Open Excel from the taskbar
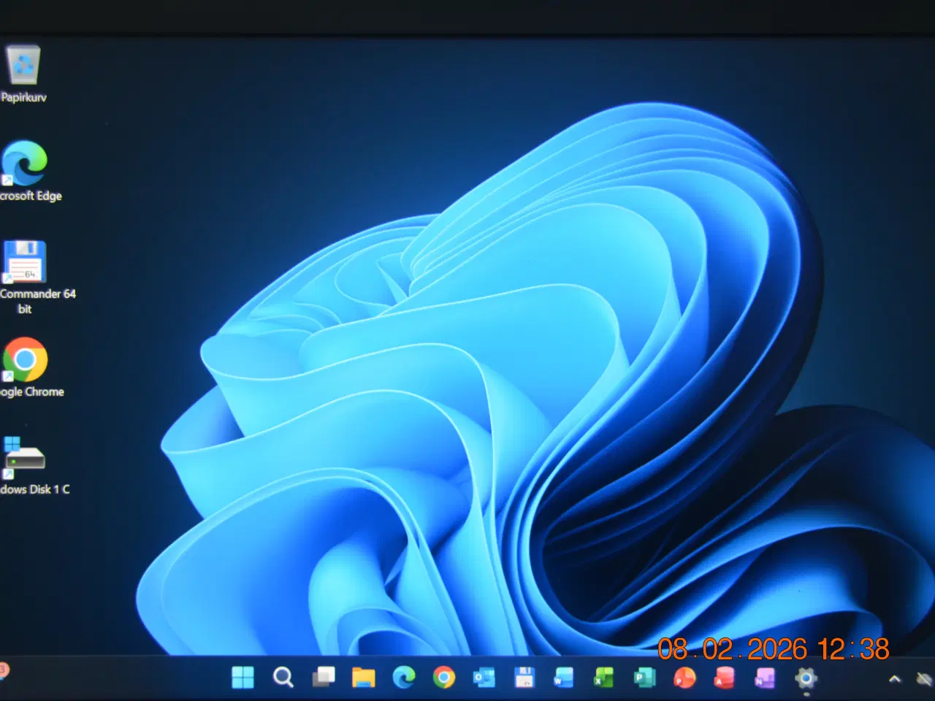This screenshot has width=935, height=701. coord(602,678)
